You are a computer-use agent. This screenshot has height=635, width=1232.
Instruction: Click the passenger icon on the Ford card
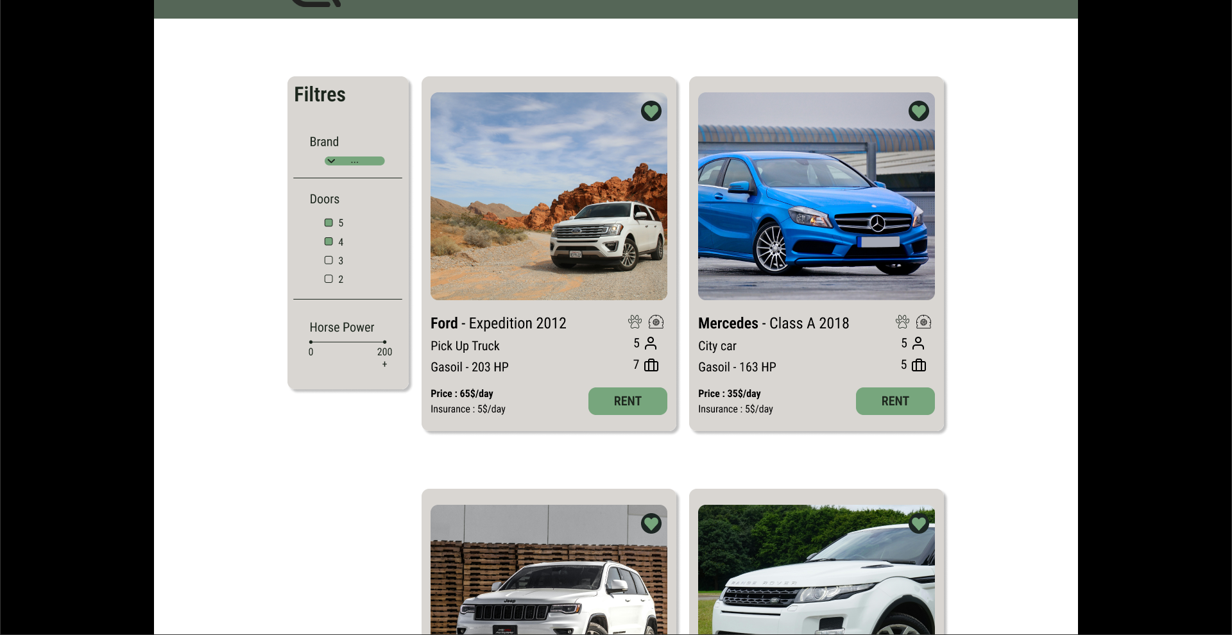651,343
